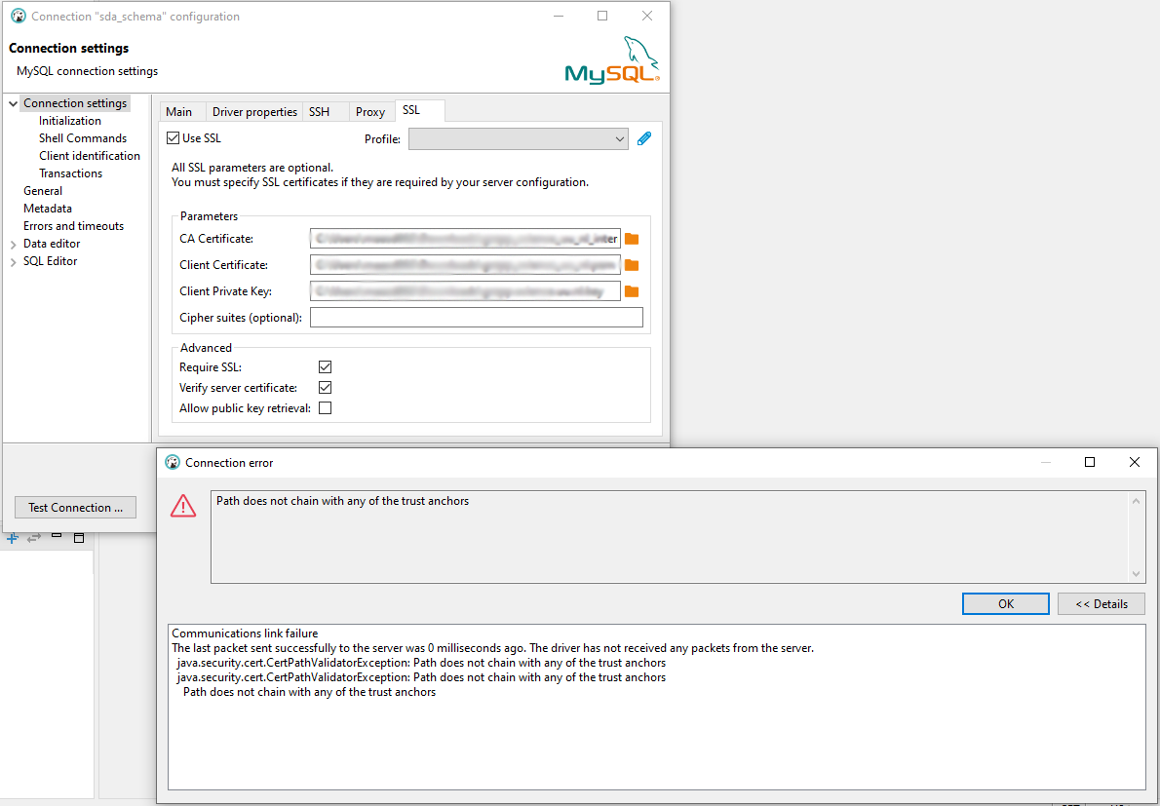This screenshot has width=1160, height=806.
Task: Browse for the Client Certificate file
Action: pos(633,264)
